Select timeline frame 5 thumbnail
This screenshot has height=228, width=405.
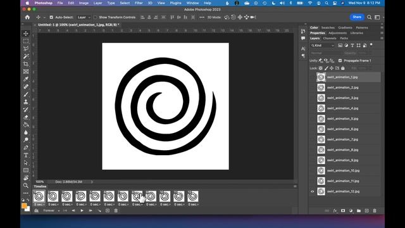95,196
